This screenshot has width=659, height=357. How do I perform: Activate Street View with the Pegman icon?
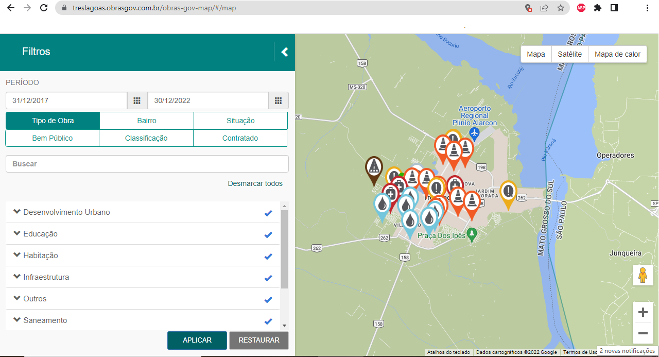click(643, 275)
